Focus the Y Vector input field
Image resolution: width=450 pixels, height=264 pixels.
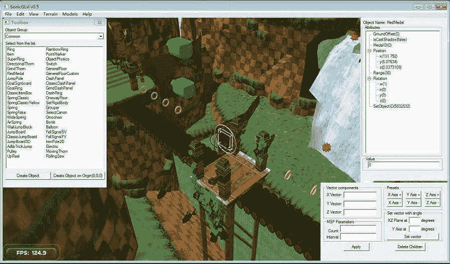pyautogui.click(x=360, y=203)
